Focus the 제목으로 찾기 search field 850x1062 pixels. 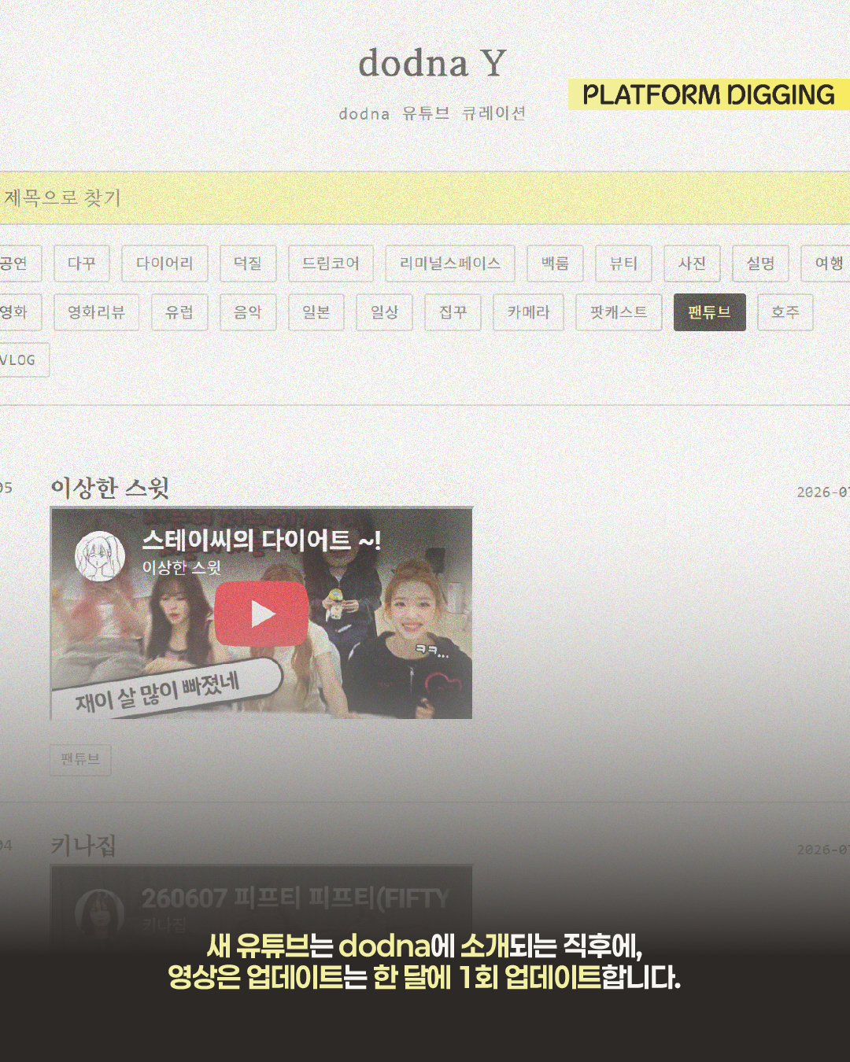[x=425, y=198]
